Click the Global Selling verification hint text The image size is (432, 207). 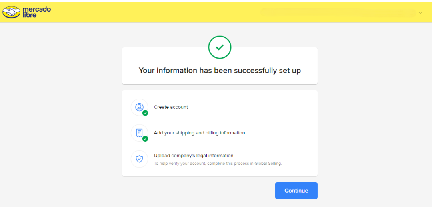click(x=218, y=164)
